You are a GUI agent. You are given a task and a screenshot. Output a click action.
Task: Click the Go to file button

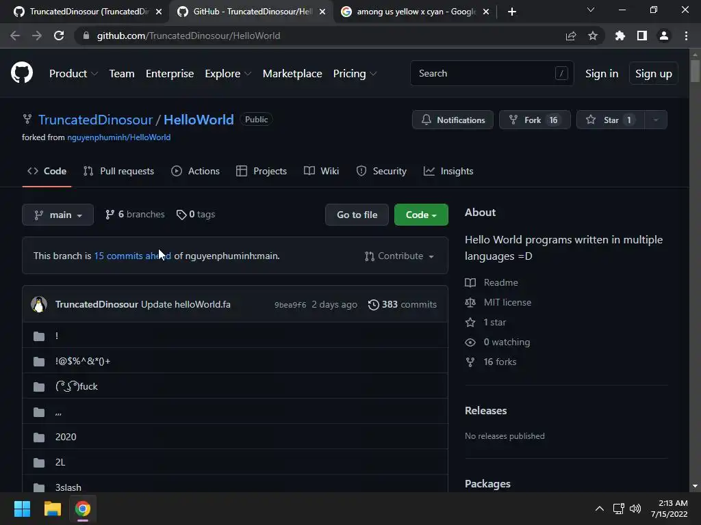click(357, 215)
